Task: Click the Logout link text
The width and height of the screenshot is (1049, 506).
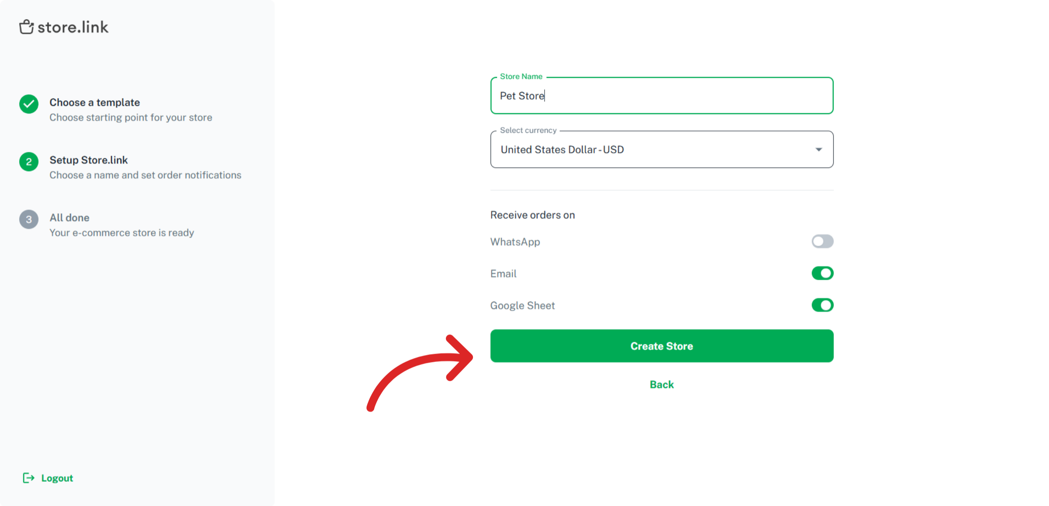Action: pos(57,478)
